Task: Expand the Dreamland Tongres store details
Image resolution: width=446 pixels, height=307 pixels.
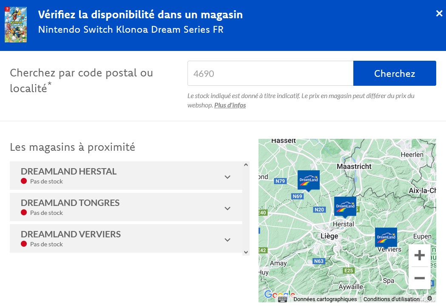Action: tap(227, 208)
